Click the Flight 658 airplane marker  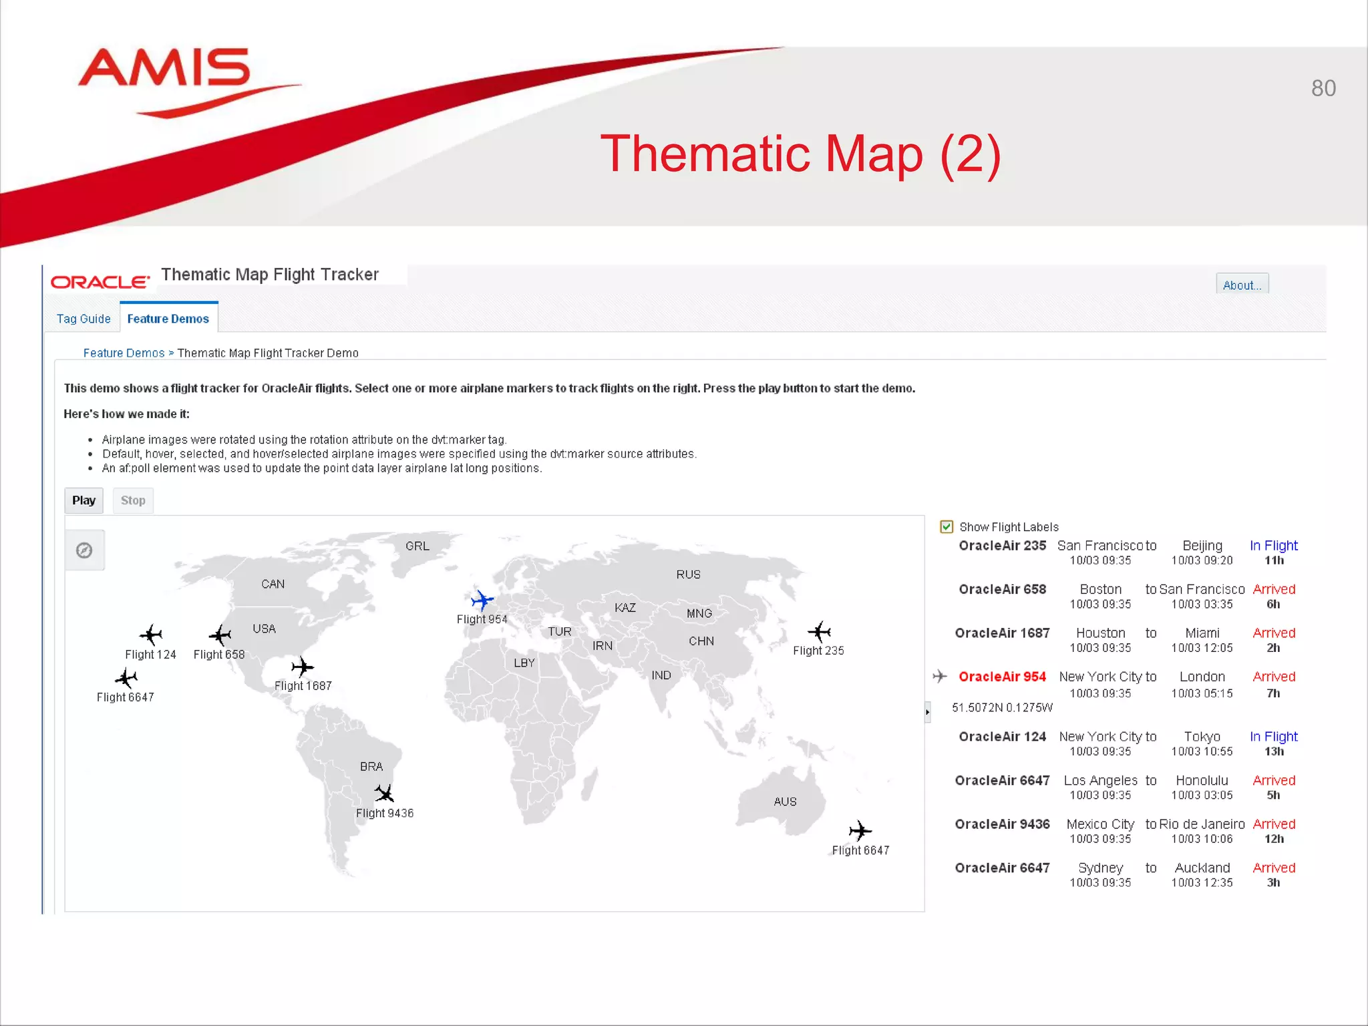[x=220, y=635]
